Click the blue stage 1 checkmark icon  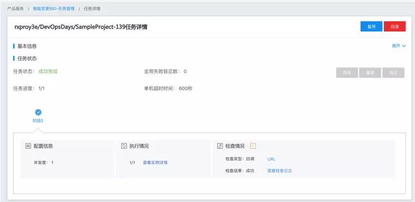(38, 112)
